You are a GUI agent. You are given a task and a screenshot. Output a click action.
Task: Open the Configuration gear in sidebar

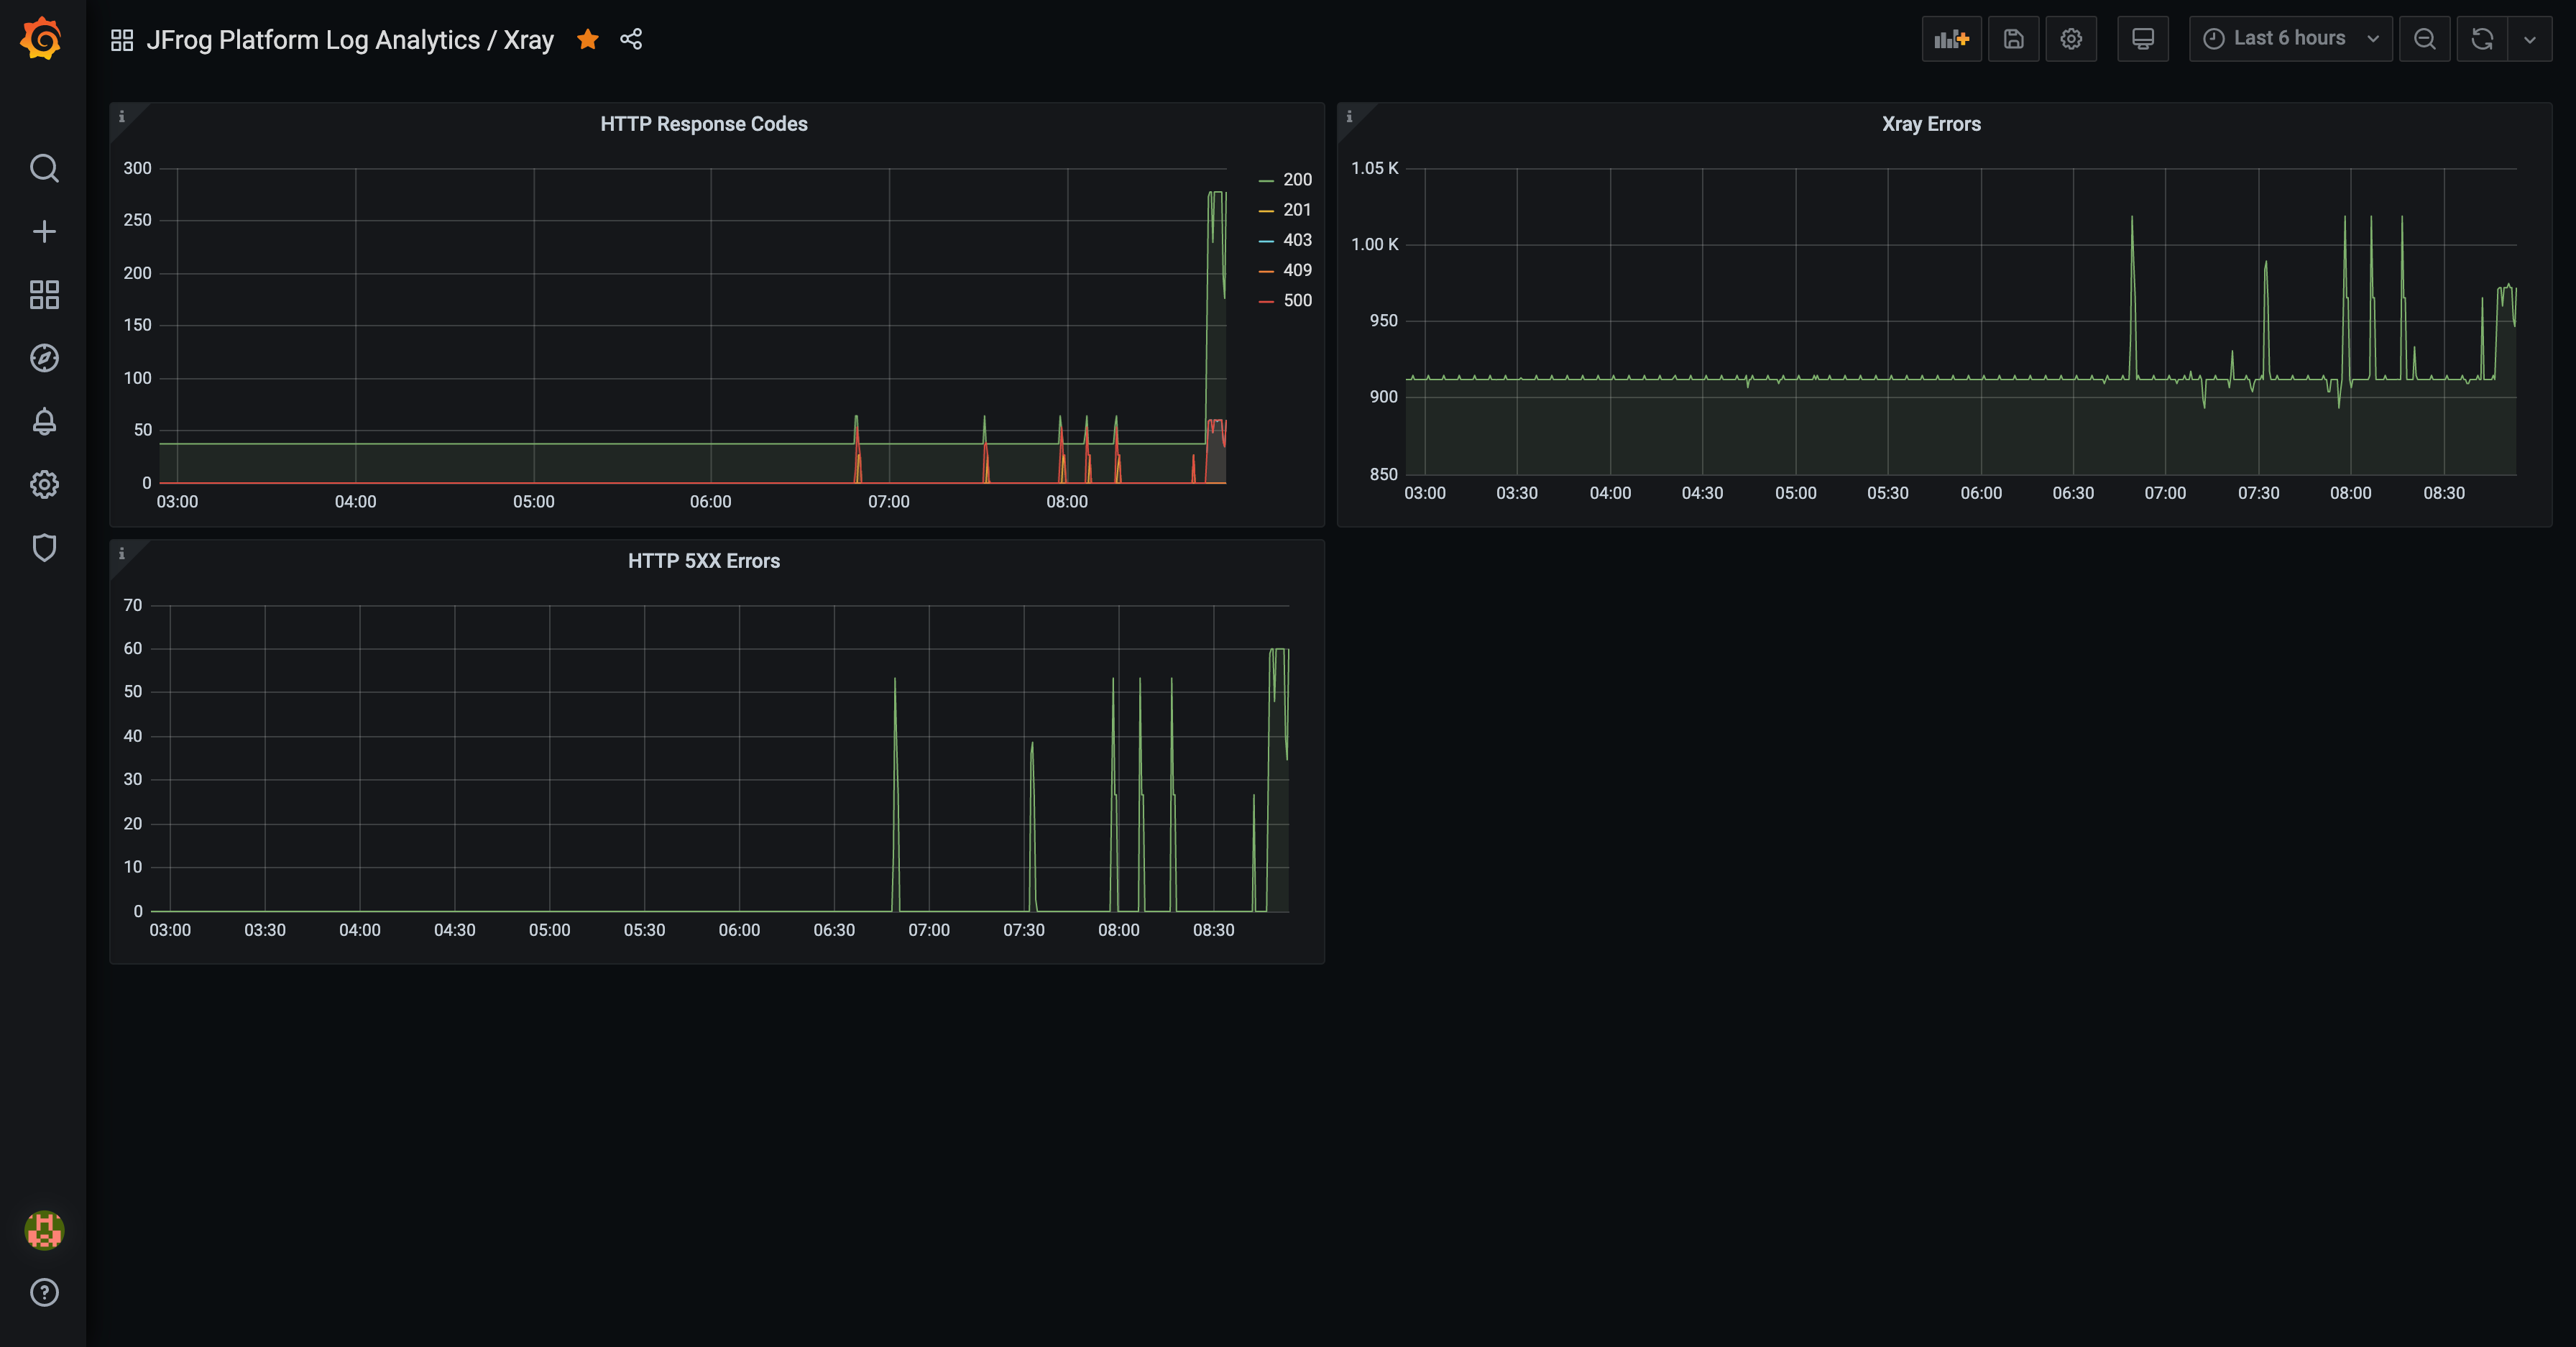(x=44, y=485)
